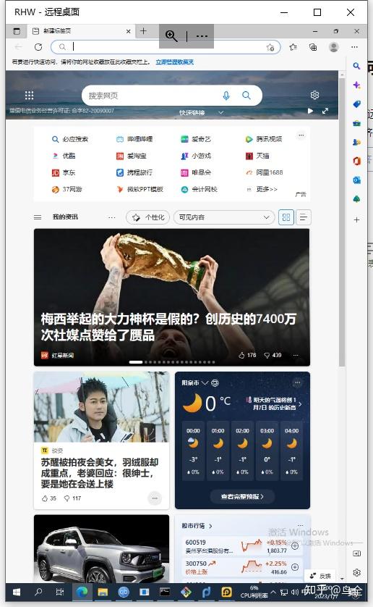Click the 个性化 button

click(x=148, y=217)
